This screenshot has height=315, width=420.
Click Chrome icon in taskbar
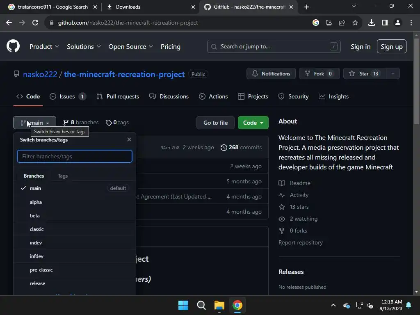pyautogui.click(x=237, y=305)
